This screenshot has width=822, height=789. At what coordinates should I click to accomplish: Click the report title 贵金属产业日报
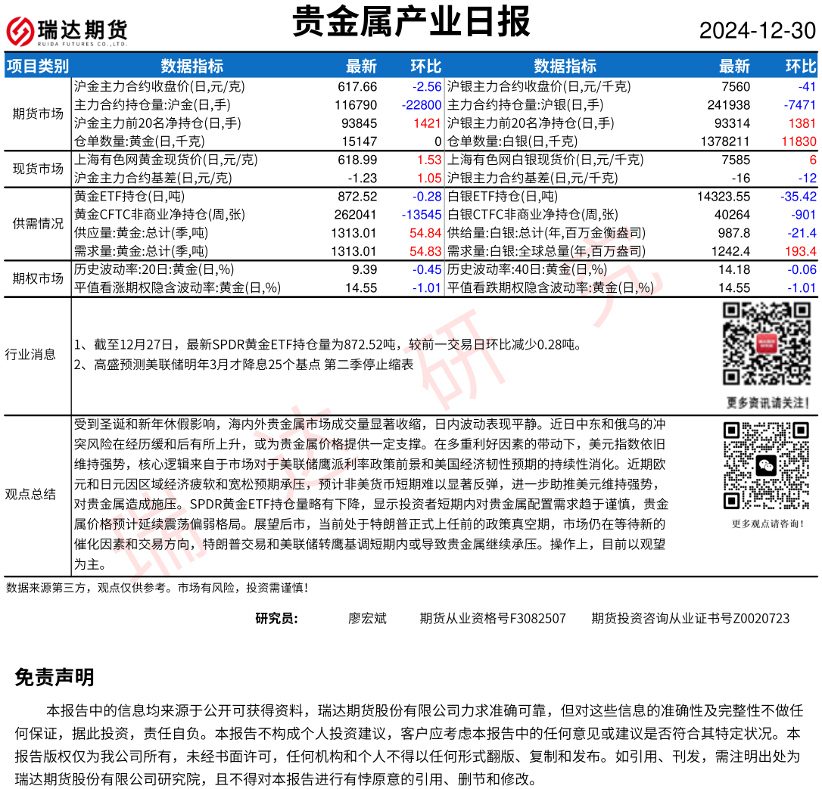(x=411, y=21)
